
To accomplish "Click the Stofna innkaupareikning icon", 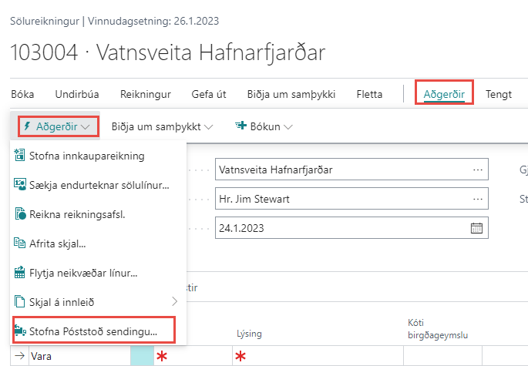I will [x=21, y=156].
